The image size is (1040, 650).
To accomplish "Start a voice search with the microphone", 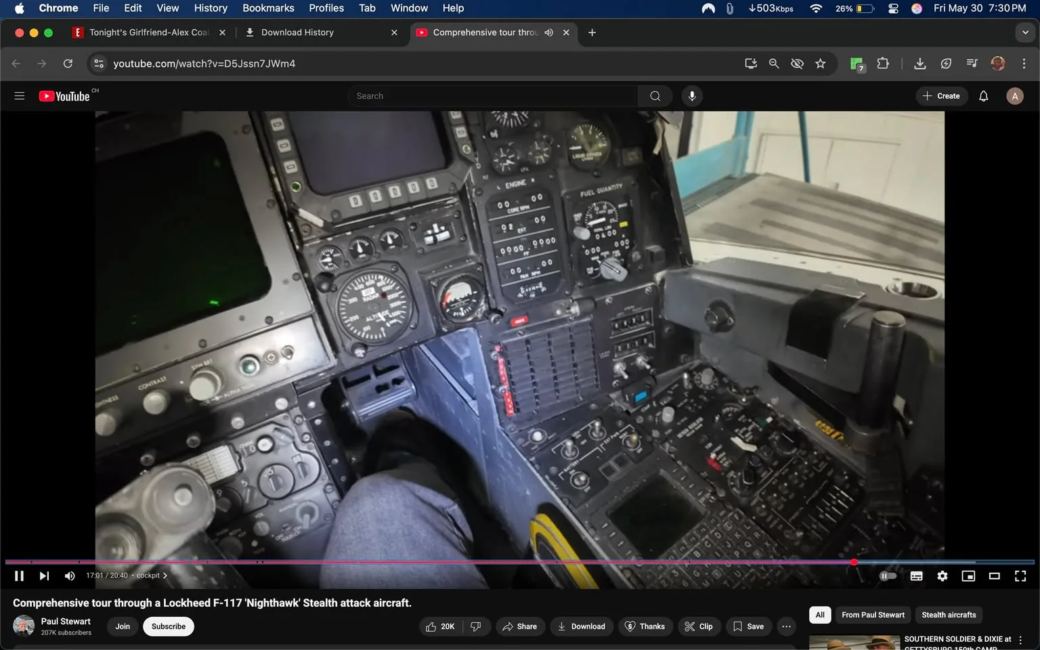I will click(691, 95).
